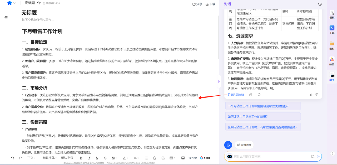Select suggestion 下个月销售工作计划中需要包含哪些关键指标?
The height and width of the screenshot is (165, 337).
(263, 106)
